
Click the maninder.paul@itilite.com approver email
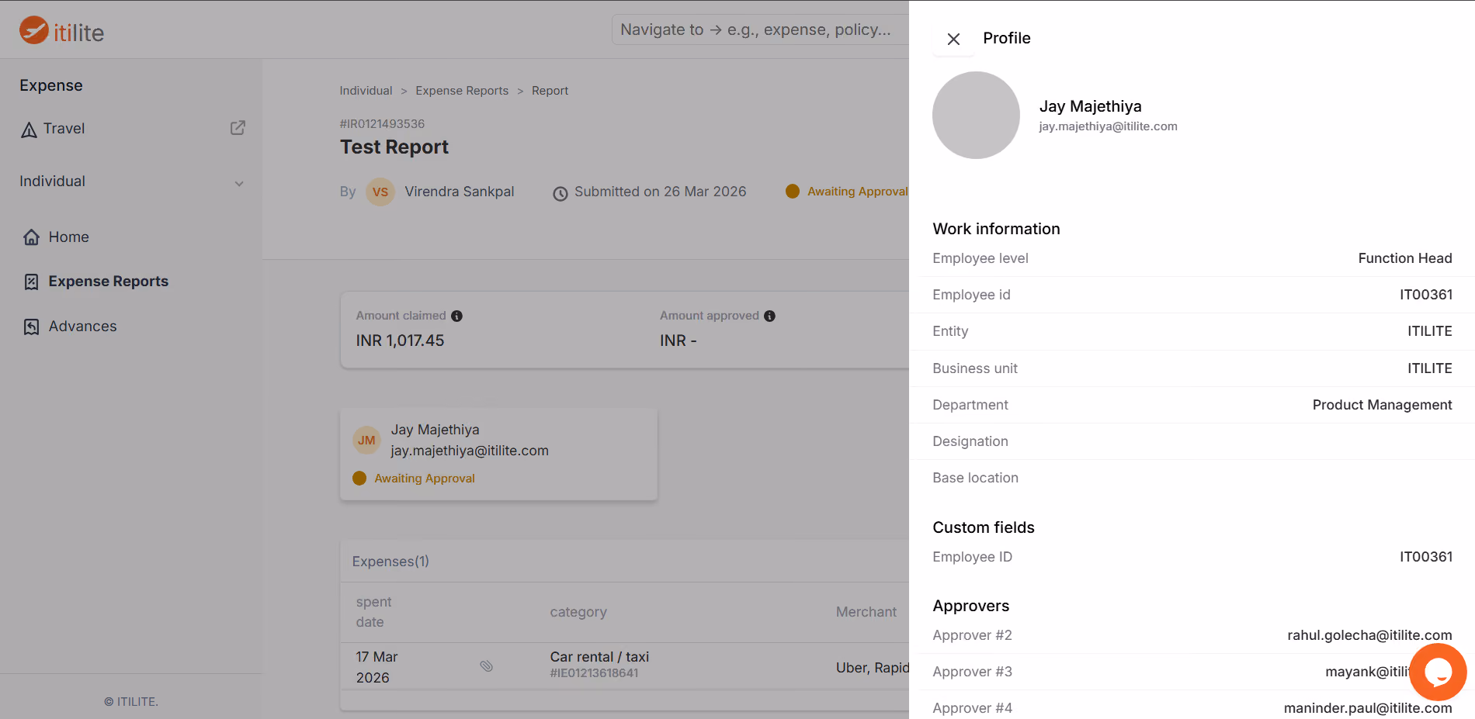1368,708
